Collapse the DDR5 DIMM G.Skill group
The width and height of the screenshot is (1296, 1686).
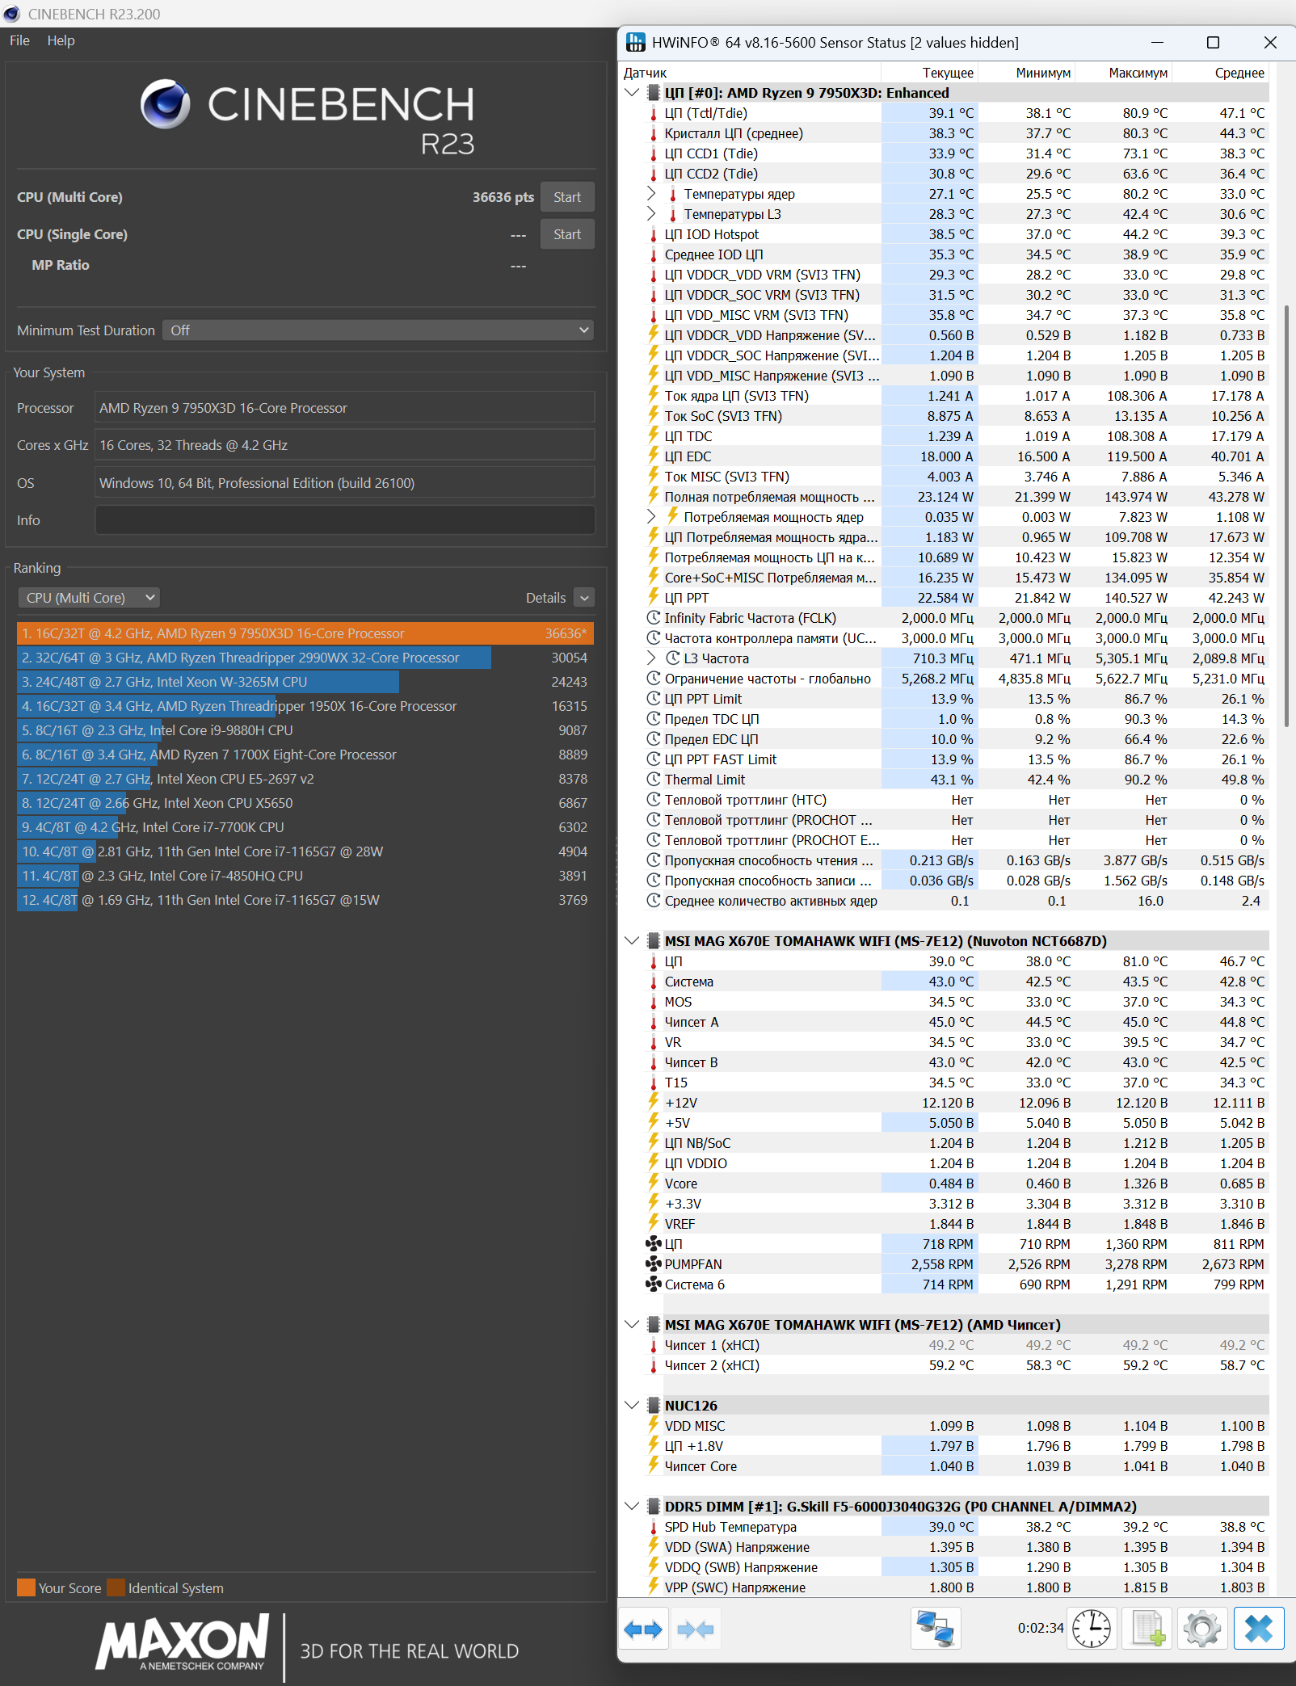click(632, 1507)
